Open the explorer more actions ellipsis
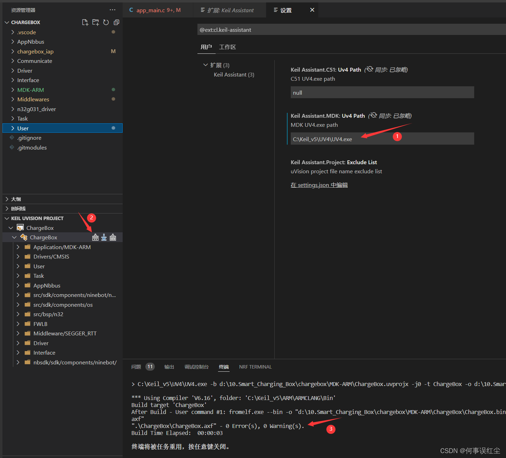506x458 pixels. (113, 10)
